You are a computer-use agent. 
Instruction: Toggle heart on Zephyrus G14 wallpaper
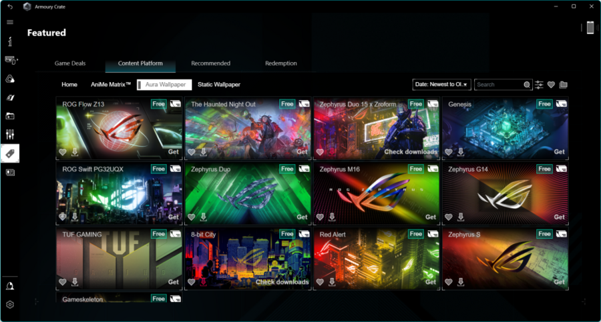coord(449,217)
